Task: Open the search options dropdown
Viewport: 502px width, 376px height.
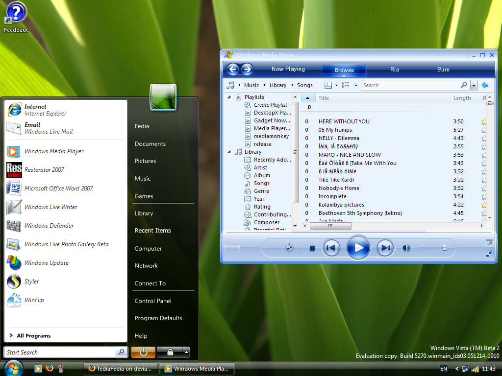Action: (x=474, y=85)
